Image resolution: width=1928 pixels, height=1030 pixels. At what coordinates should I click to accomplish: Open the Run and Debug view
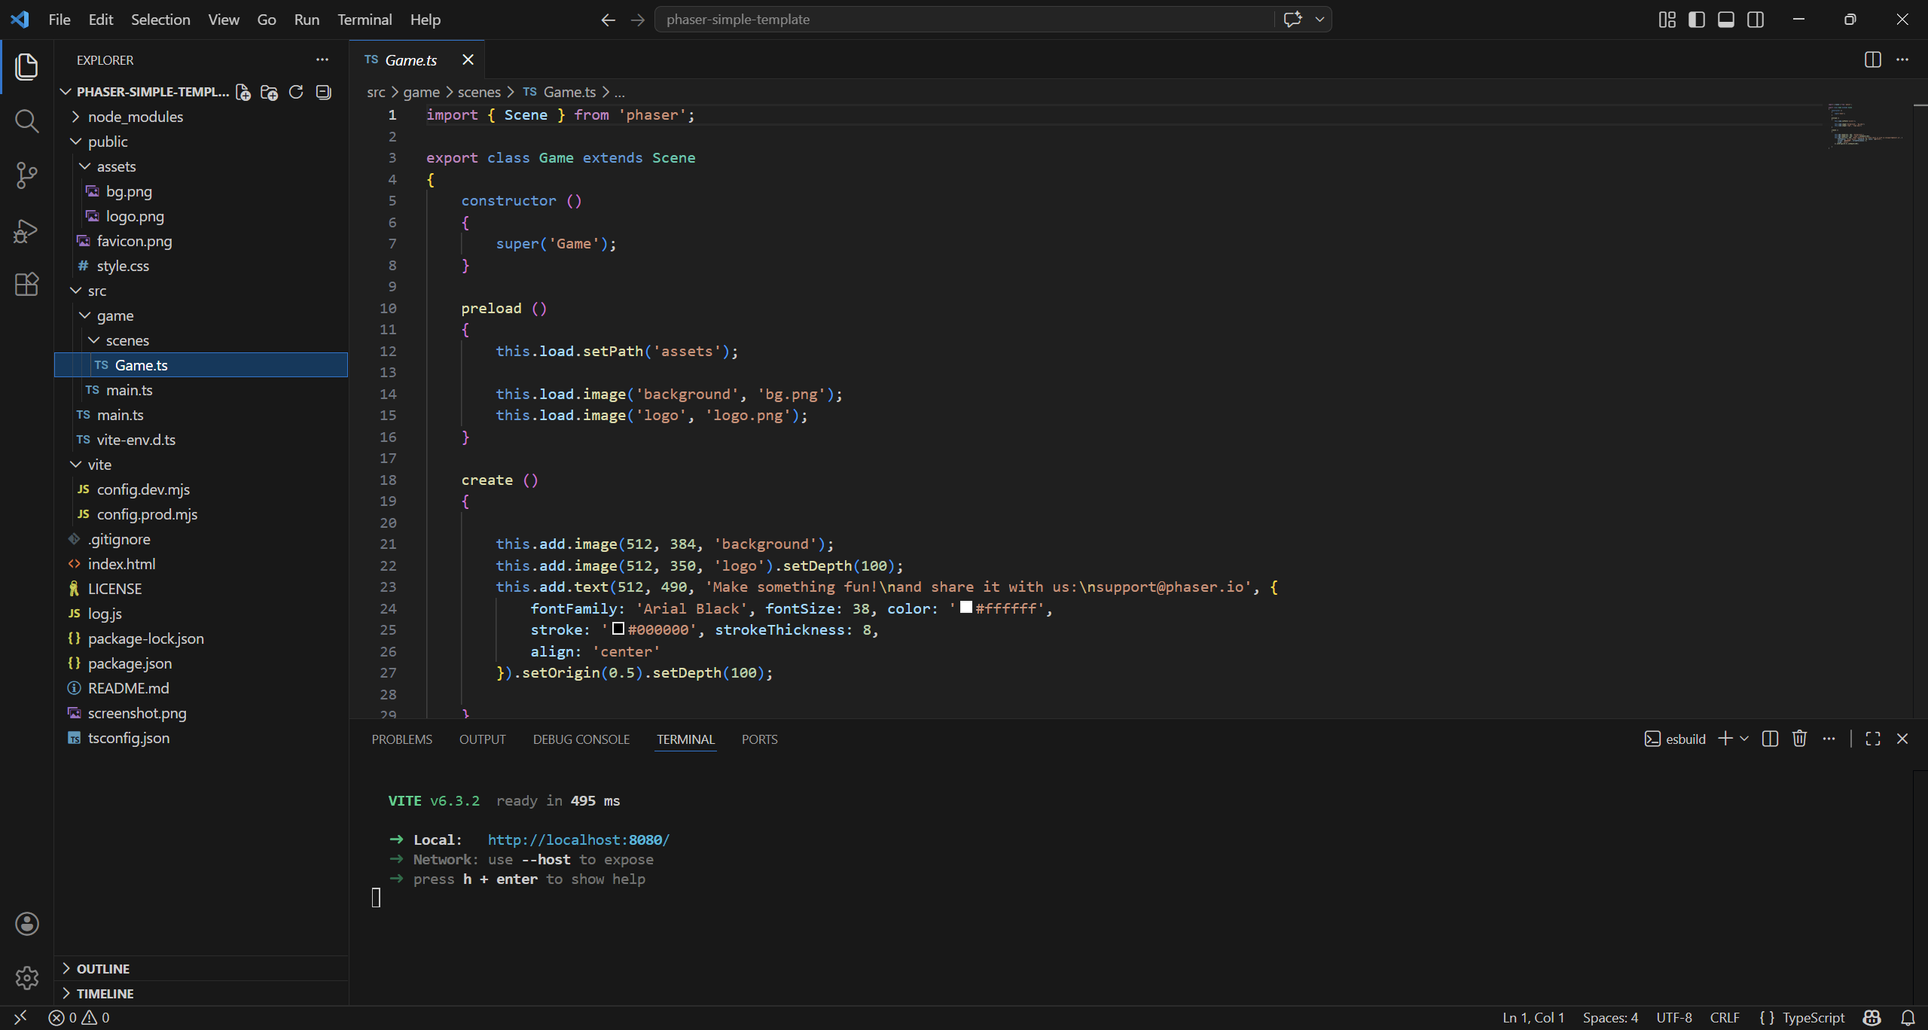26,230
